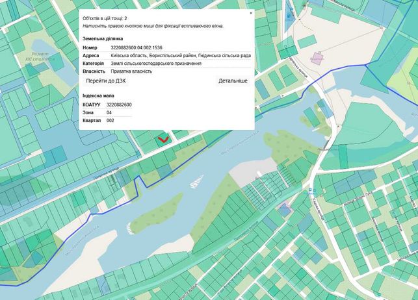Open the "Перейти до ДЗК" link button

[106, 81]
